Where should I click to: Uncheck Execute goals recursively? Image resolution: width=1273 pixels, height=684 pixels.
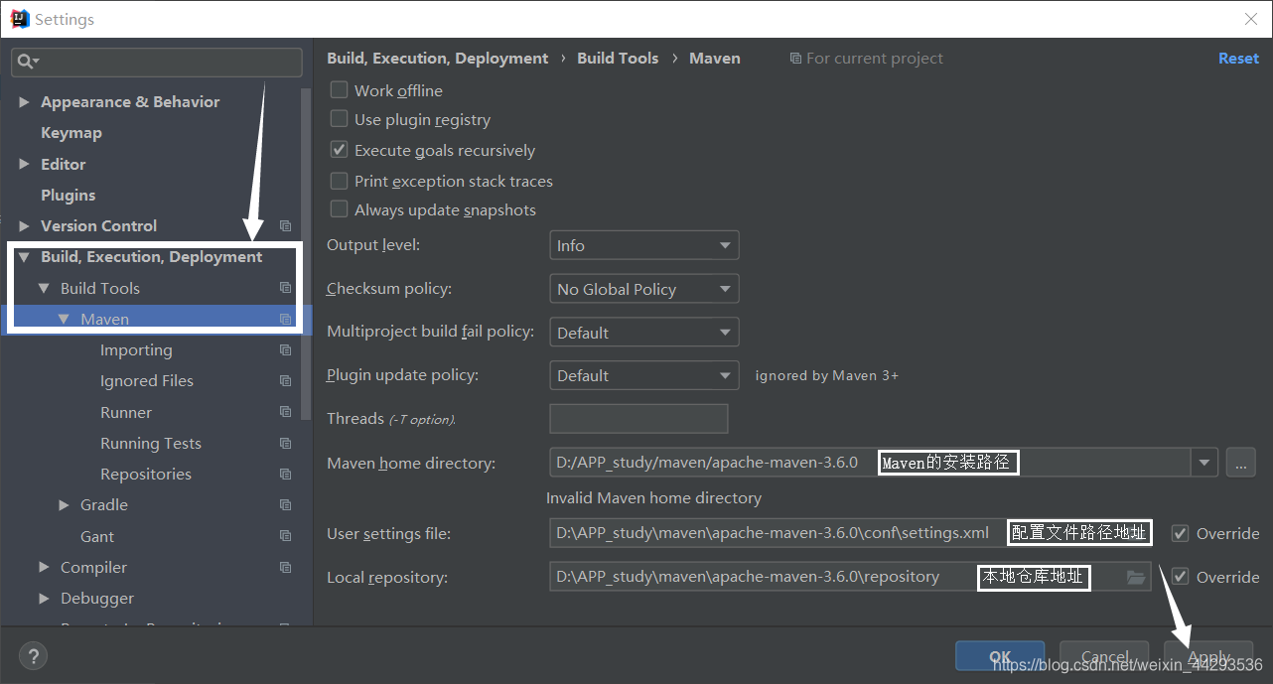pyautogui.click(x=339, y=150)
